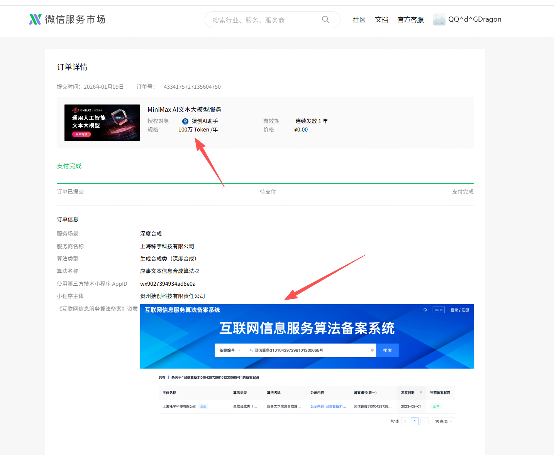
Task: Click the title MiniMax AI文本大模型服务
Action: (x=185, y=110)
